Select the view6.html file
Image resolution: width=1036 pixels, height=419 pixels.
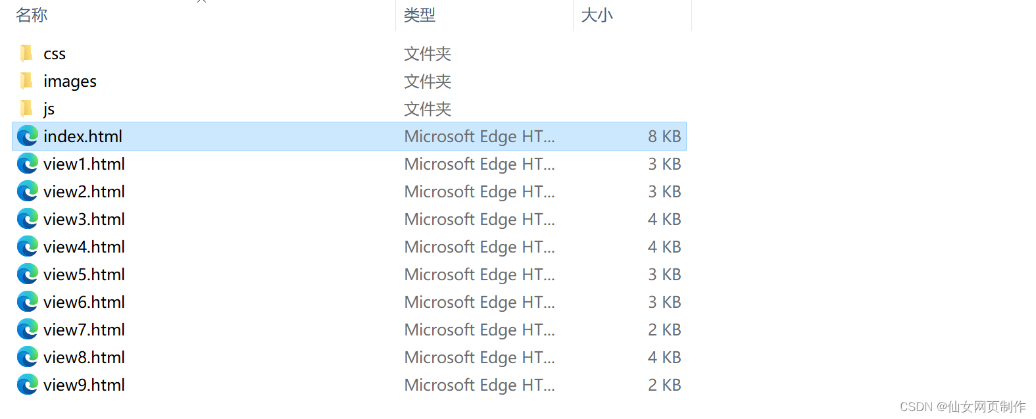pyautogui.click(x=84, y=302)
